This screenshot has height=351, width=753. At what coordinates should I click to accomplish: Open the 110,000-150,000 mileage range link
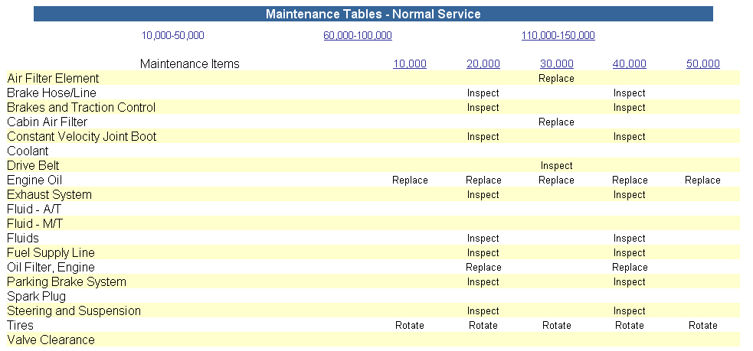(x=558, y=35)
